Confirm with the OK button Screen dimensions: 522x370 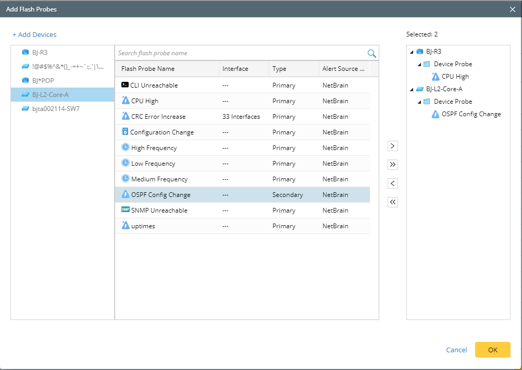[x=493, y=350]
